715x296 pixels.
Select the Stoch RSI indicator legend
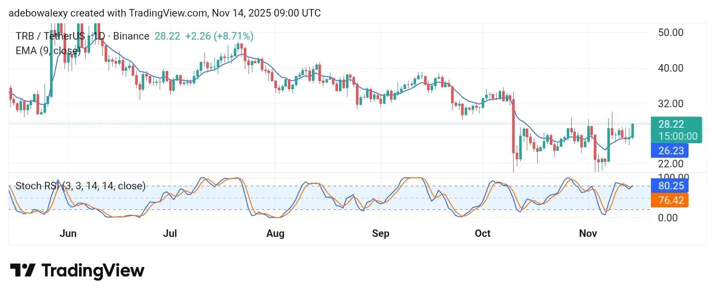[81, 186]
